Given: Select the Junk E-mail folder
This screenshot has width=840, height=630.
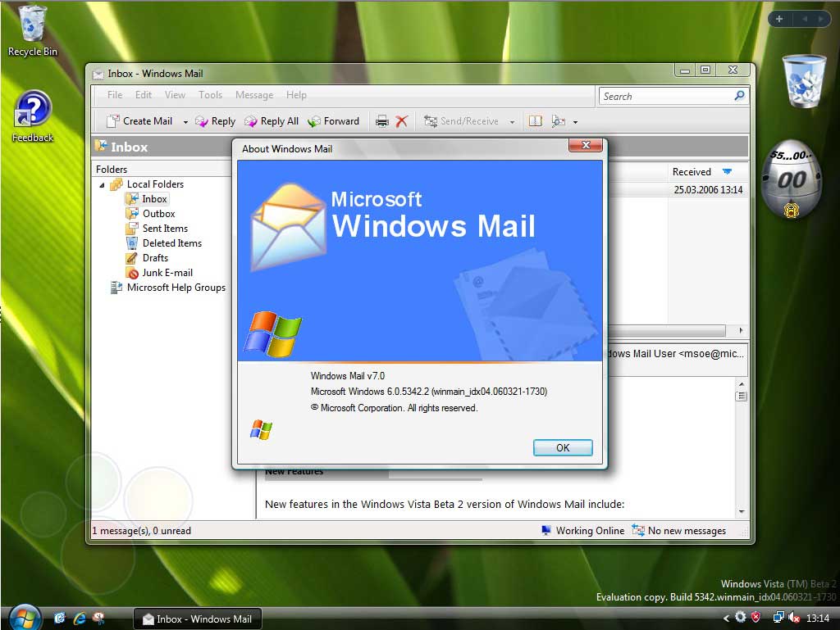Looking at the screenshot, I should pyautogui.click(x=167, y=273).
